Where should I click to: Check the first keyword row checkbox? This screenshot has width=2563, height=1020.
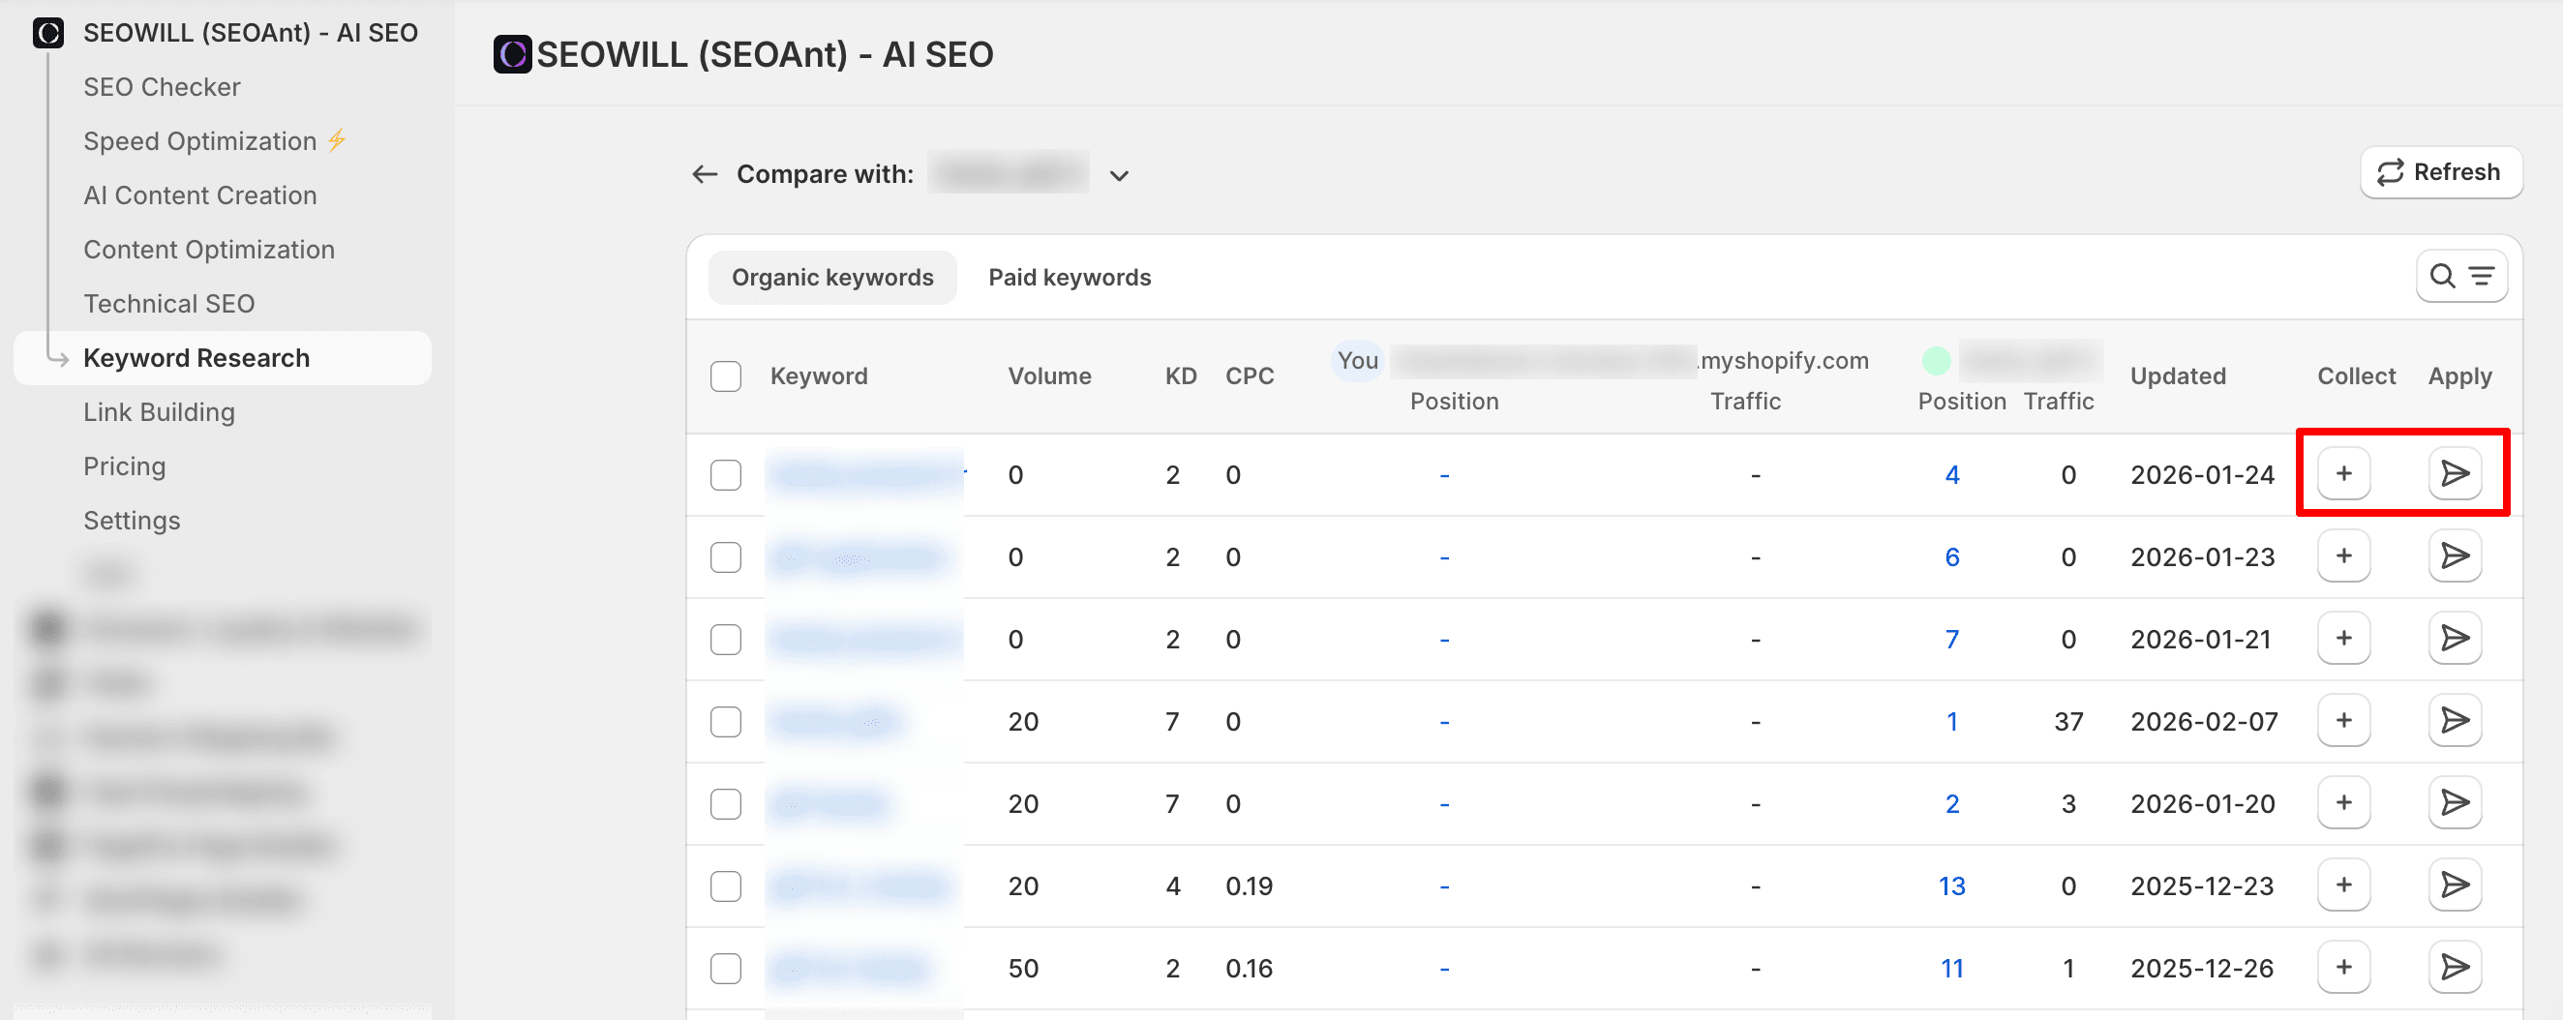pyautogui.click(x=725, y=474)
